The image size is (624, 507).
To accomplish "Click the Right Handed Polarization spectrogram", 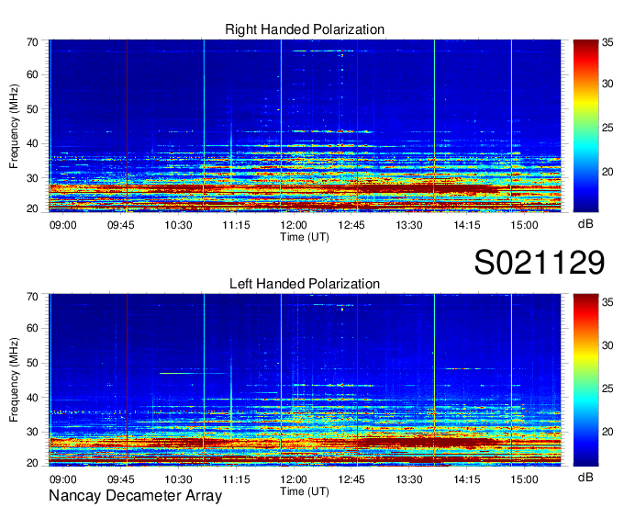I will [305, 126].
